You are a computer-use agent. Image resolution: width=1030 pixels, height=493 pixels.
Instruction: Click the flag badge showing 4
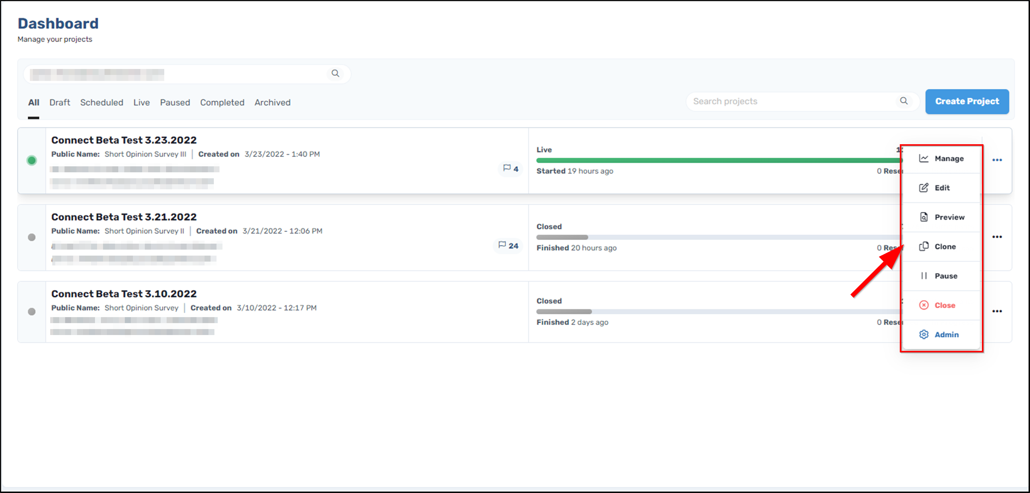[511, 169]
